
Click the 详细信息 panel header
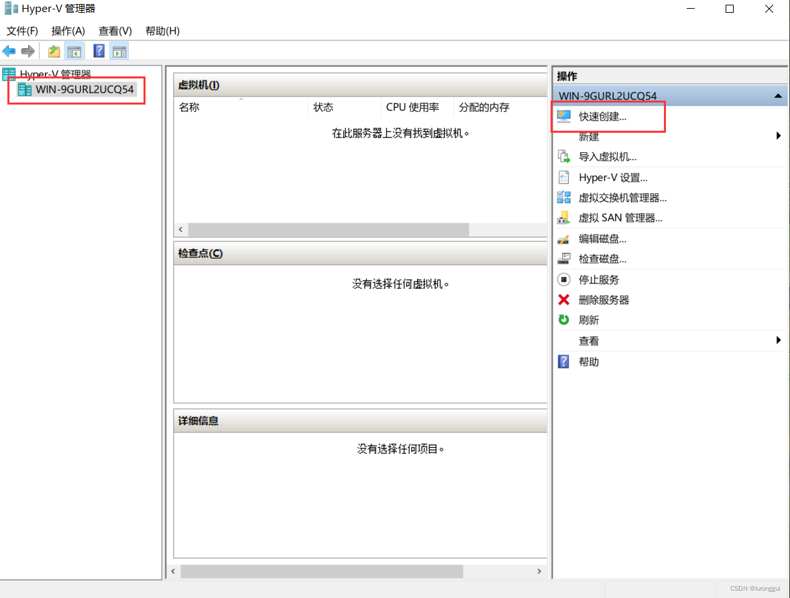point(360,420)
